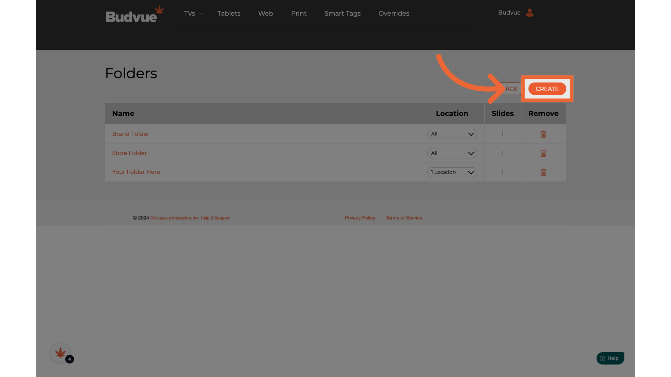Go to the Tablets menu
This screenshot has height=377, width=671.
(x=229, y=13)
